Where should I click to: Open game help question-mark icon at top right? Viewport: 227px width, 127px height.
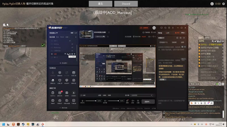click(224, 4)
